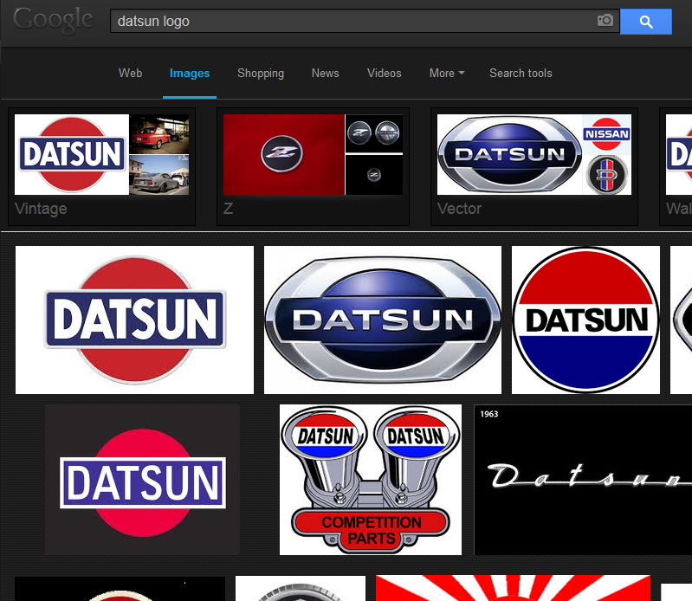Select the Z category label
This screenshot has height=601, width=692.
(x=229, y=209)
